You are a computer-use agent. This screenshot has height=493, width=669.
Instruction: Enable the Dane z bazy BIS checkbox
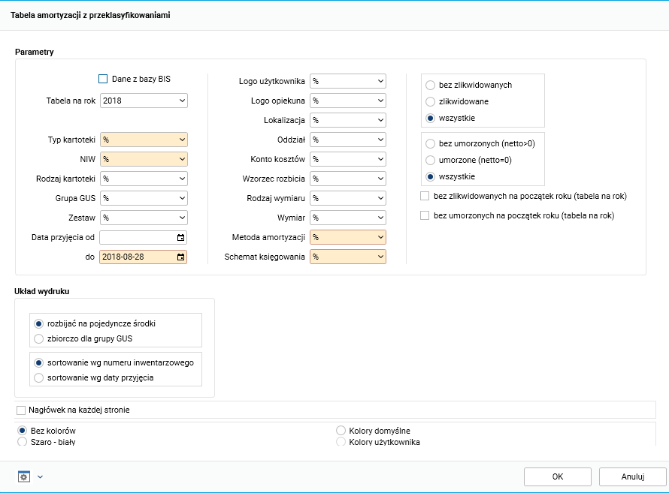click(104, 79)
